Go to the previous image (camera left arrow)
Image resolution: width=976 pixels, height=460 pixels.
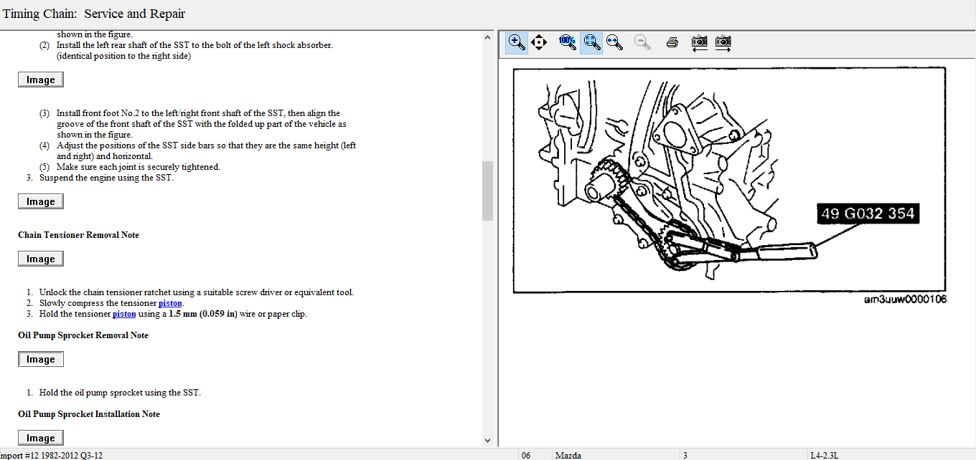(699, 42)
